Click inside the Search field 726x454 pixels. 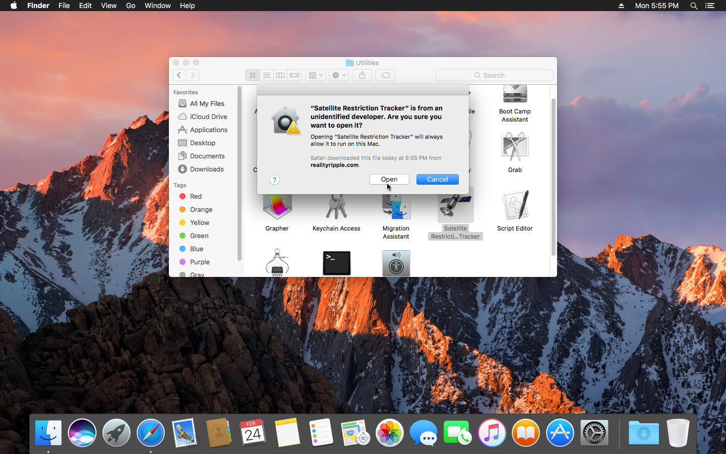click(494, 75)
